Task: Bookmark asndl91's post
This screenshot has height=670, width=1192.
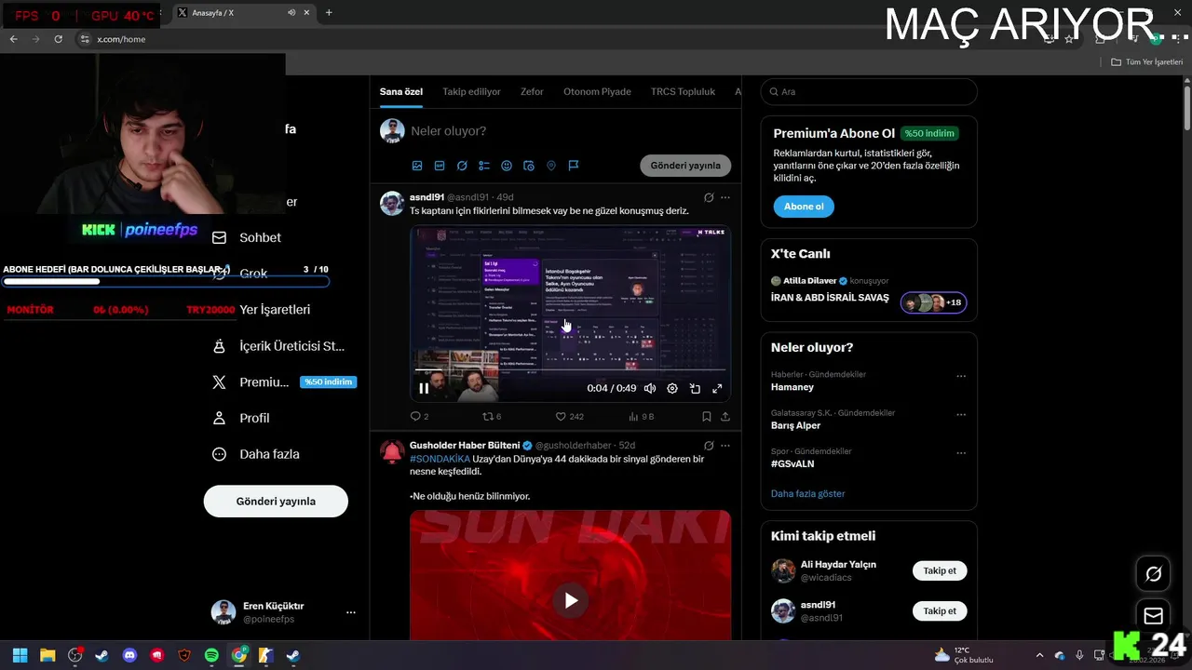Action: click(x=707, y=417)
